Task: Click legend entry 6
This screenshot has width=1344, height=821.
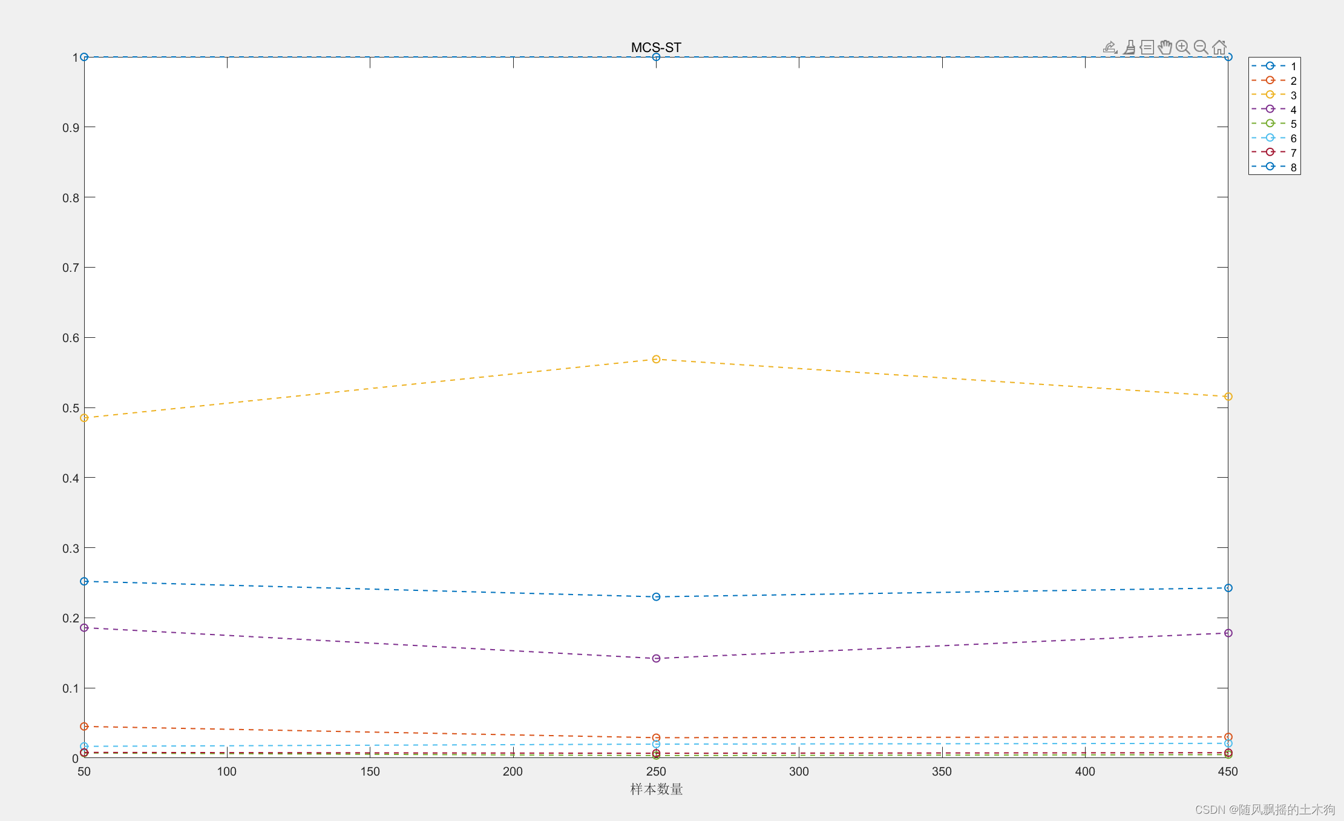Action: pyautogui.click(x=1274, y=138)
